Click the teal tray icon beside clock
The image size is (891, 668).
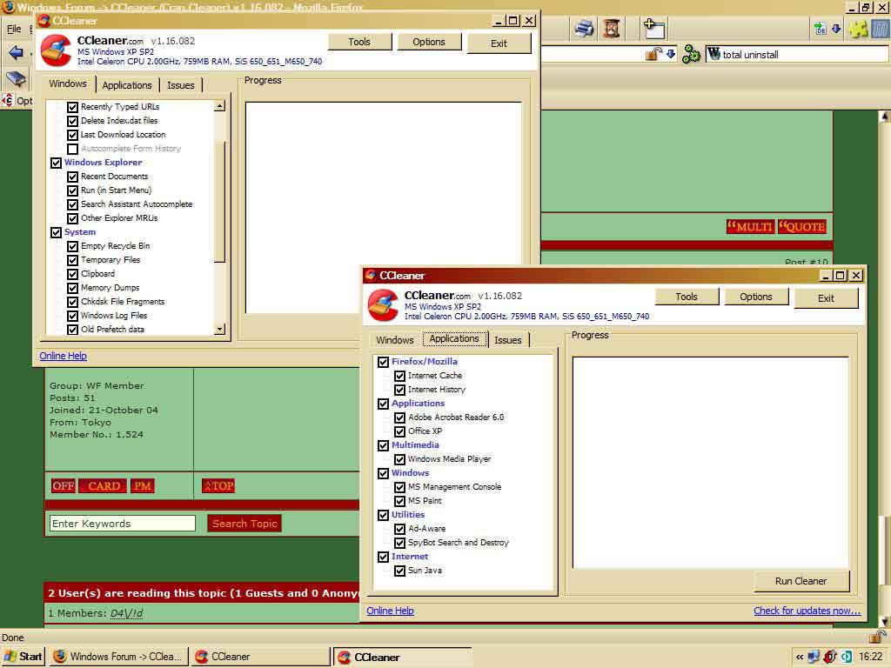click(847, 657)
